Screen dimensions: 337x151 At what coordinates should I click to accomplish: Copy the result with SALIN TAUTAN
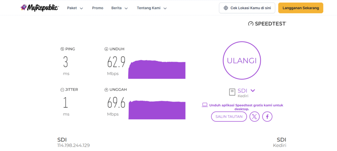[229, 116]
